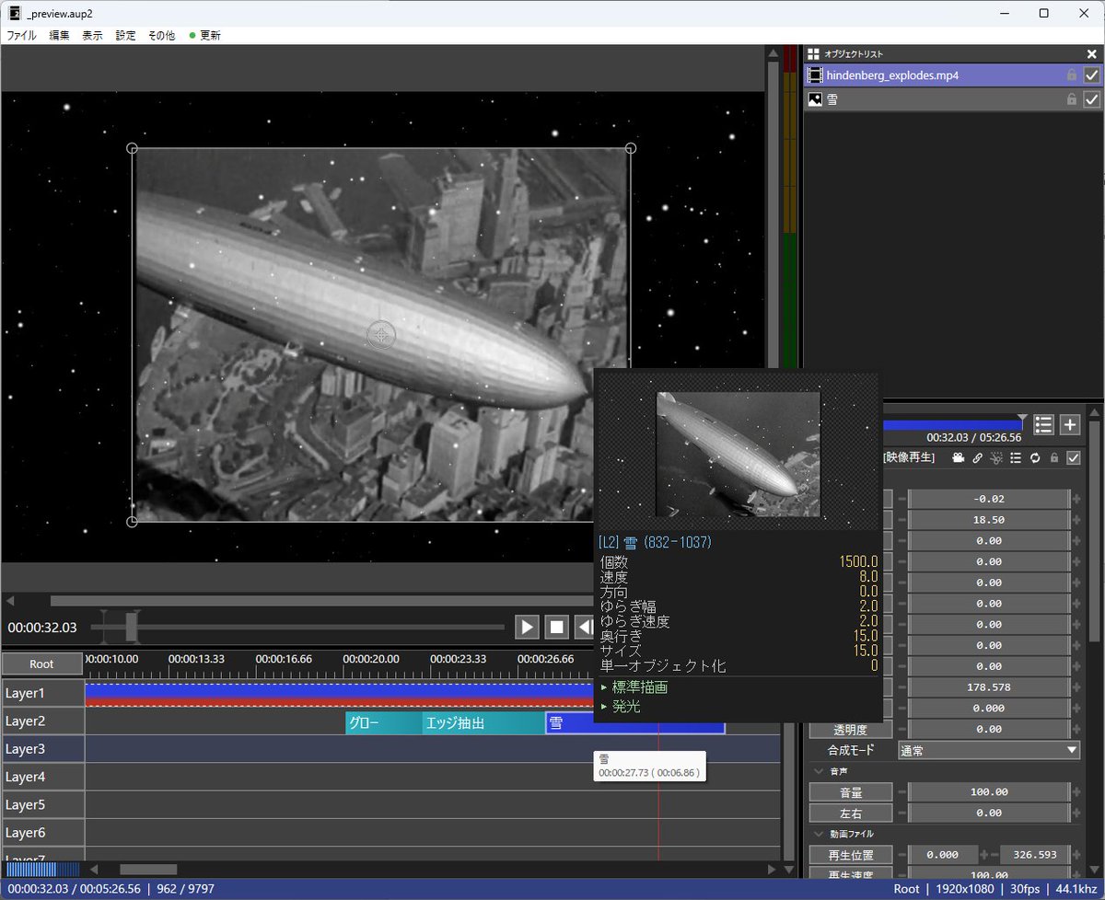
Task: Click the bottom-left corner handle of the video frame
Action: point(132,522)
